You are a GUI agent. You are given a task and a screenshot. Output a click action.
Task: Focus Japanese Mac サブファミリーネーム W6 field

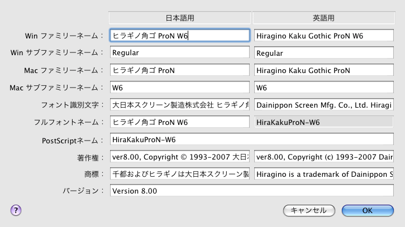pos(180,88)
